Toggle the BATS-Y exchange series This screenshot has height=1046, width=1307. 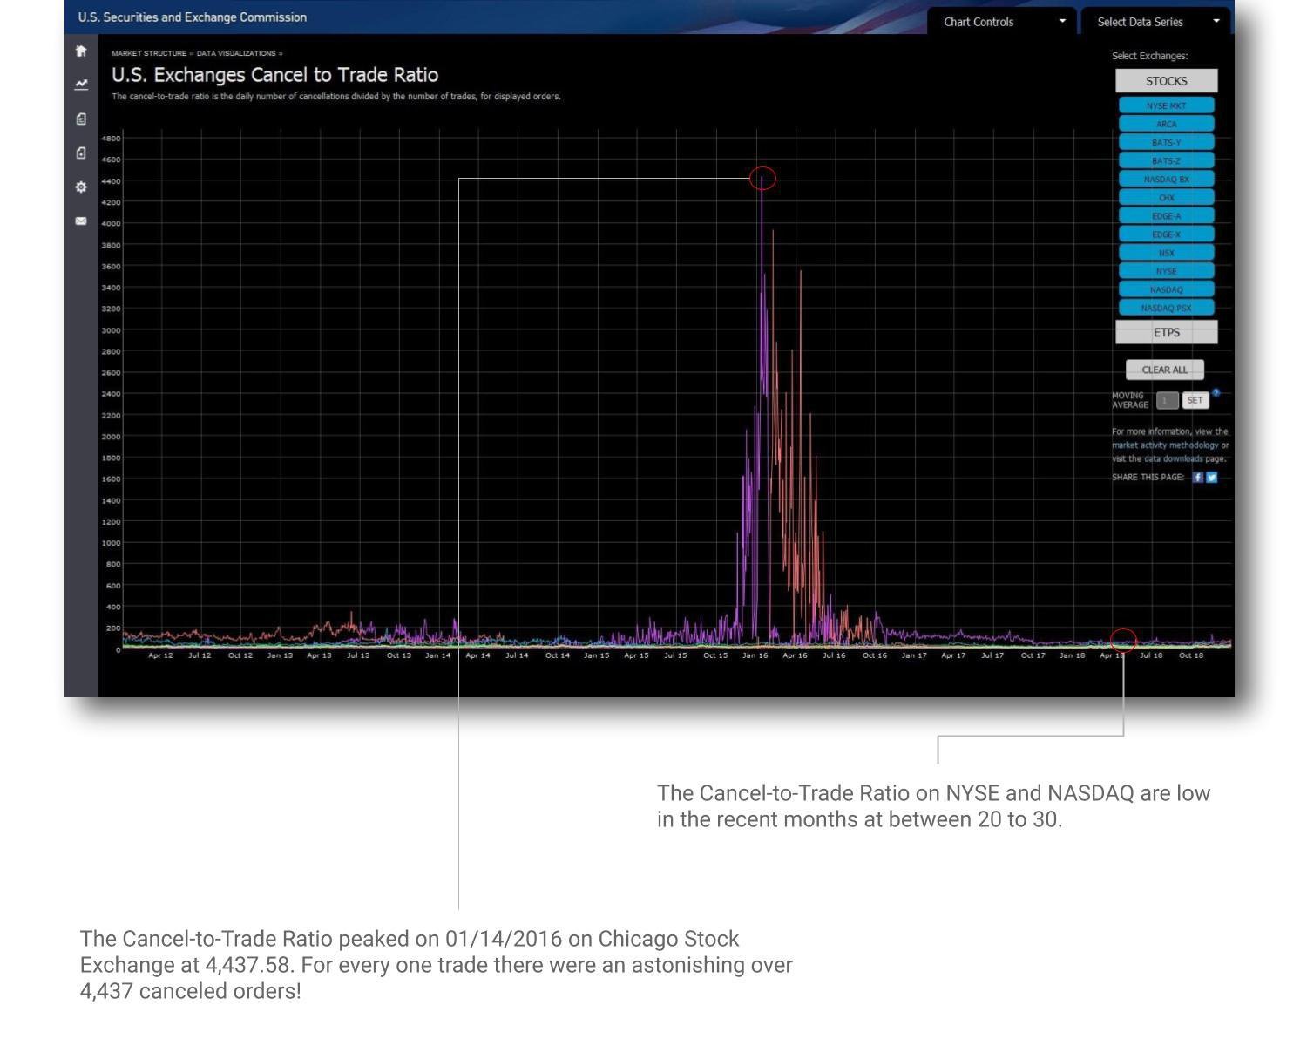click(1166, 142)
